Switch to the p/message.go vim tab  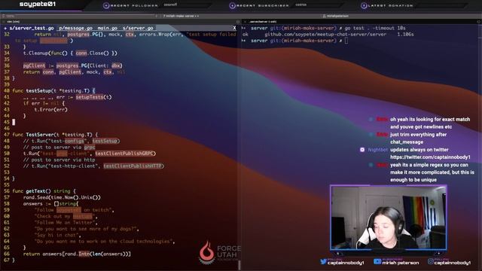click(x=75, y=28)
